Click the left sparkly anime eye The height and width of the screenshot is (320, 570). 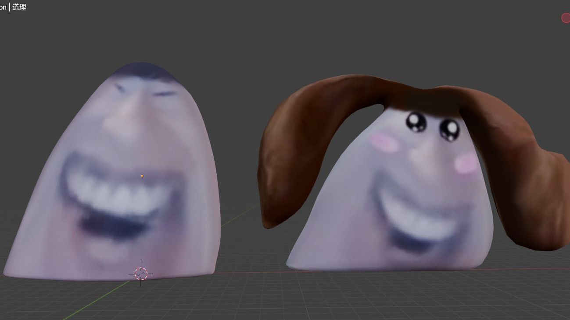[416, 122]
